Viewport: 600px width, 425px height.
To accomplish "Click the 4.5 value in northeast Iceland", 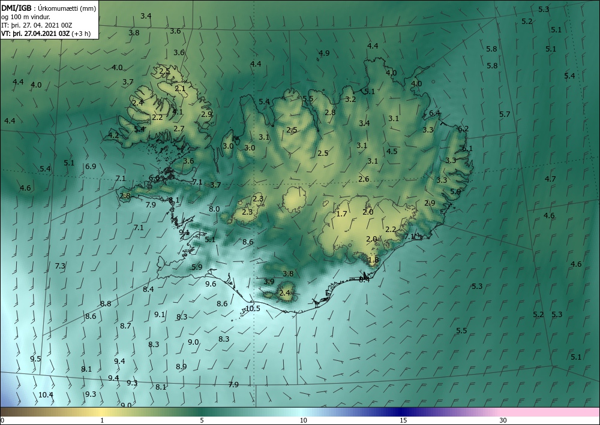I will [392, 151].
